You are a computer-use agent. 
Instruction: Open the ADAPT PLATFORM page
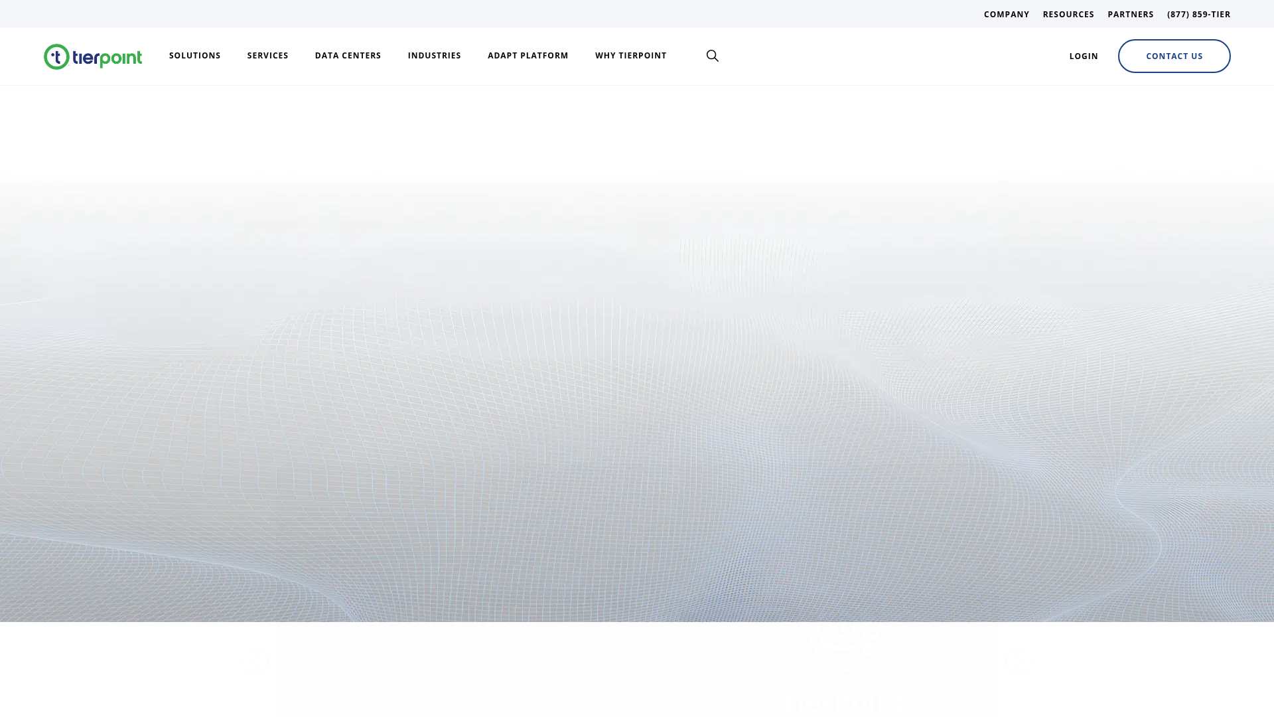pyautogui.click(x=528, y=56)
